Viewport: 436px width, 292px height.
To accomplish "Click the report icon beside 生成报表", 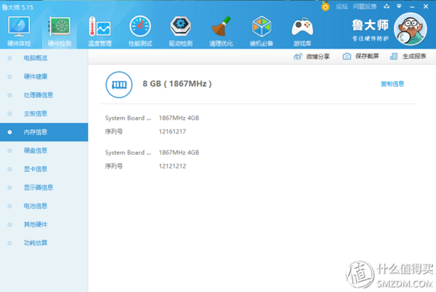I will [393, 57].
